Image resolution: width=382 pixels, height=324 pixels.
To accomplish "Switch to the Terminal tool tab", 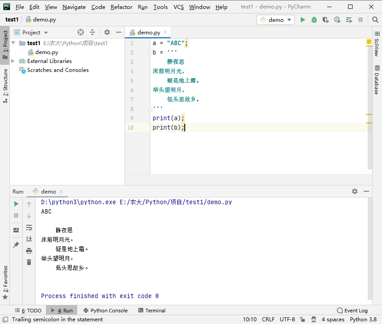I will coord(152,310).
